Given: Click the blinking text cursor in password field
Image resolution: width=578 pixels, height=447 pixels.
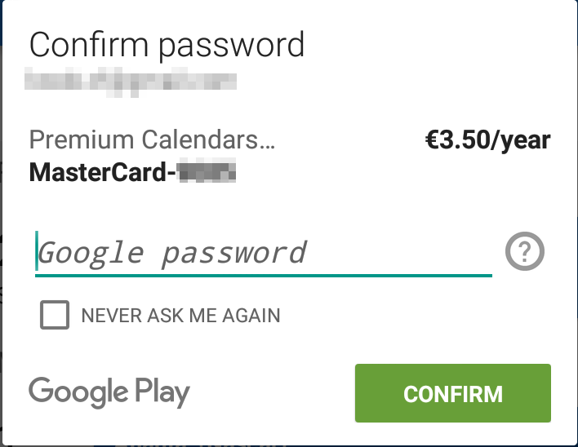Looking at the screenshot, I should pos(37,251).
